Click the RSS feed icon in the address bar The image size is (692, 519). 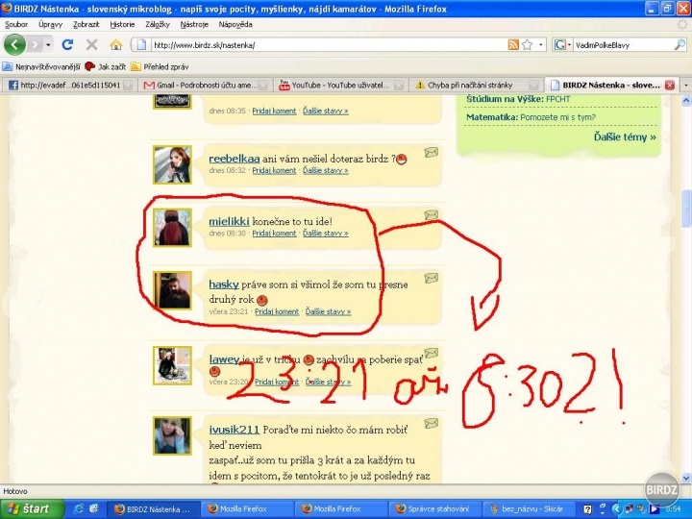pos(513,44)
